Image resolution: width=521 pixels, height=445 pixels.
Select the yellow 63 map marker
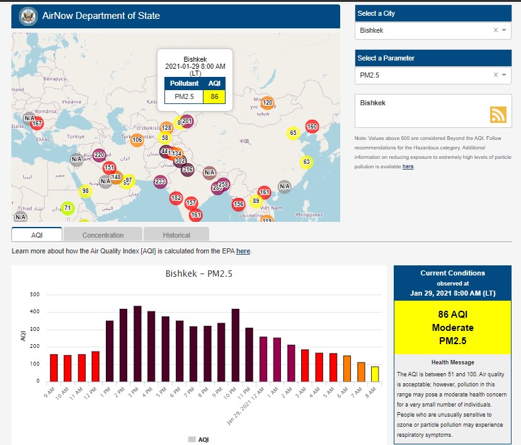click(x=306, y=162)
